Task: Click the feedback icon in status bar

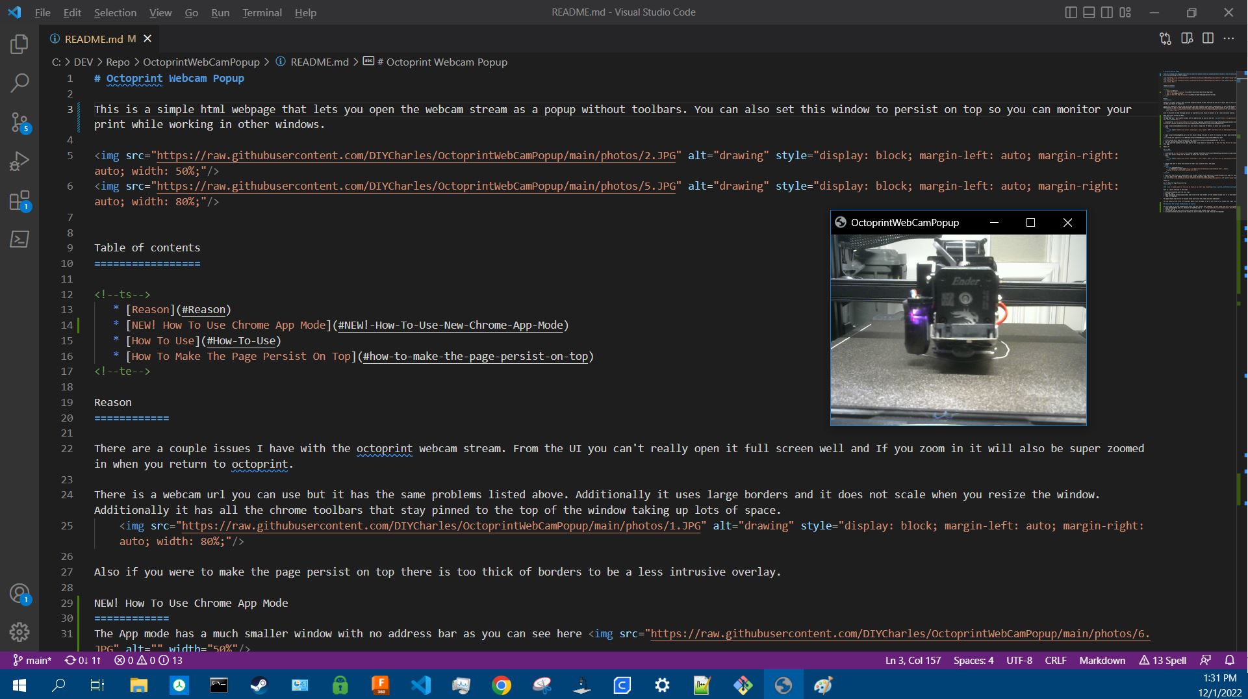Action: point(1205,661)
